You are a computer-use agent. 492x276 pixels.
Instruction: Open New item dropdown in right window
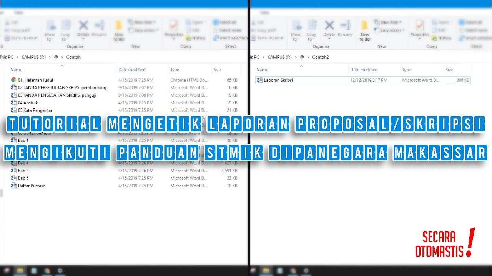pyautogui.click(x=388, y=22)
